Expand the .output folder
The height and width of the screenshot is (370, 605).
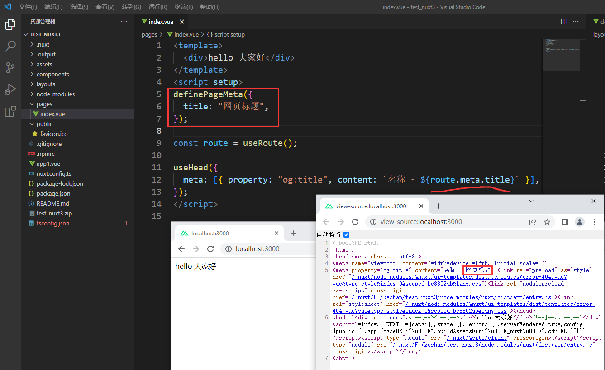point(32,54)
